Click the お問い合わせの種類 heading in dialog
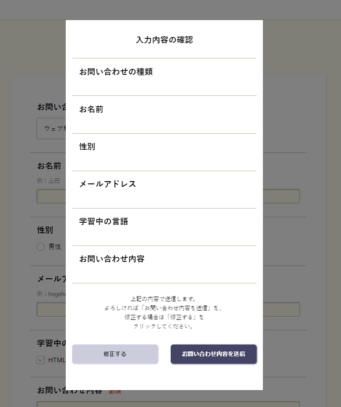The height and width of the screenshot is (407, 341). click(x=116, y=72)
